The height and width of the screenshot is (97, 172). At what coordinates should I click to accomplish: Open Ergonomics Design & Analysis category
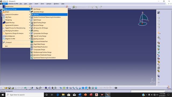(x=16, y=33)
